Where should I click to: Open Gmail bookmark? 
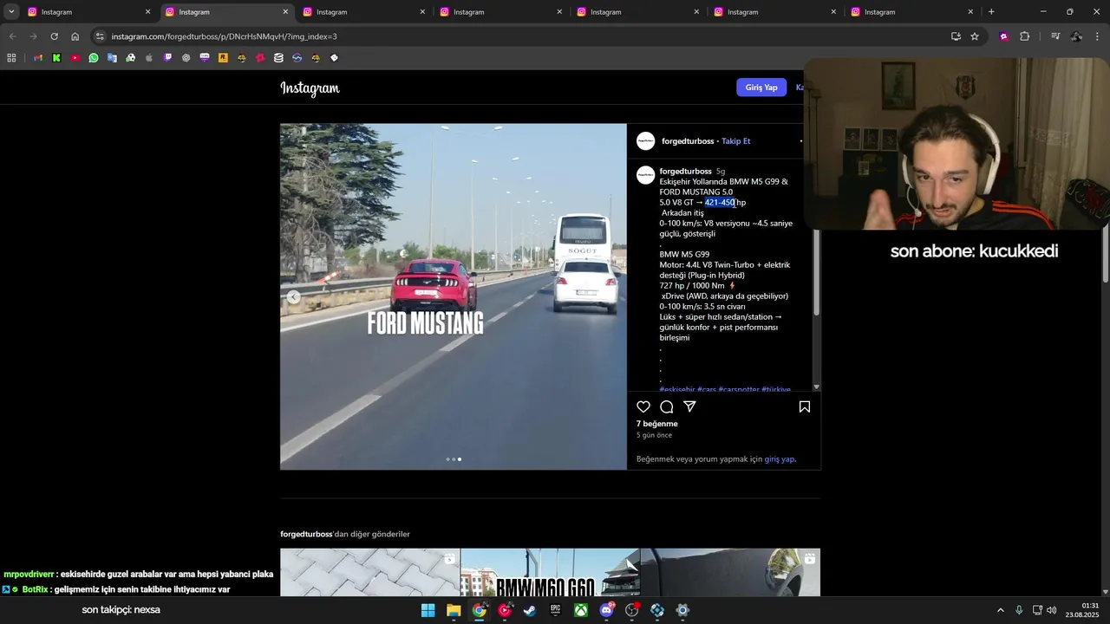pos(38,58)
